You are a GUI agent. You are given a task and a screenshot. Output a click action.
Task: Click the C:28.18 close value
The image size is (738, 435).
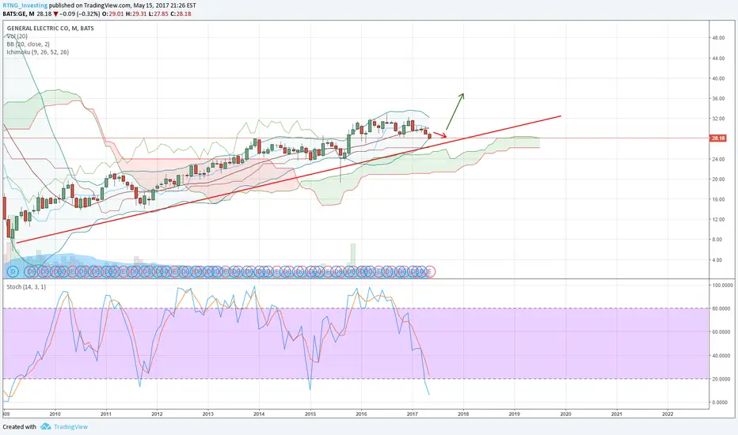(x=181, y=13)
